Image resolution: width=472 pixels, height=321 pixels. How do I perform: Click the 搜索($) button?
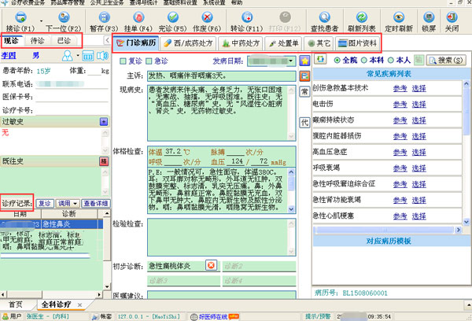pyautogui.click(x=449, y=60)
